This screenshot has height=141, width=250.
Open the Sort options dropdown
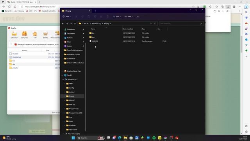[x=117, y=16]
